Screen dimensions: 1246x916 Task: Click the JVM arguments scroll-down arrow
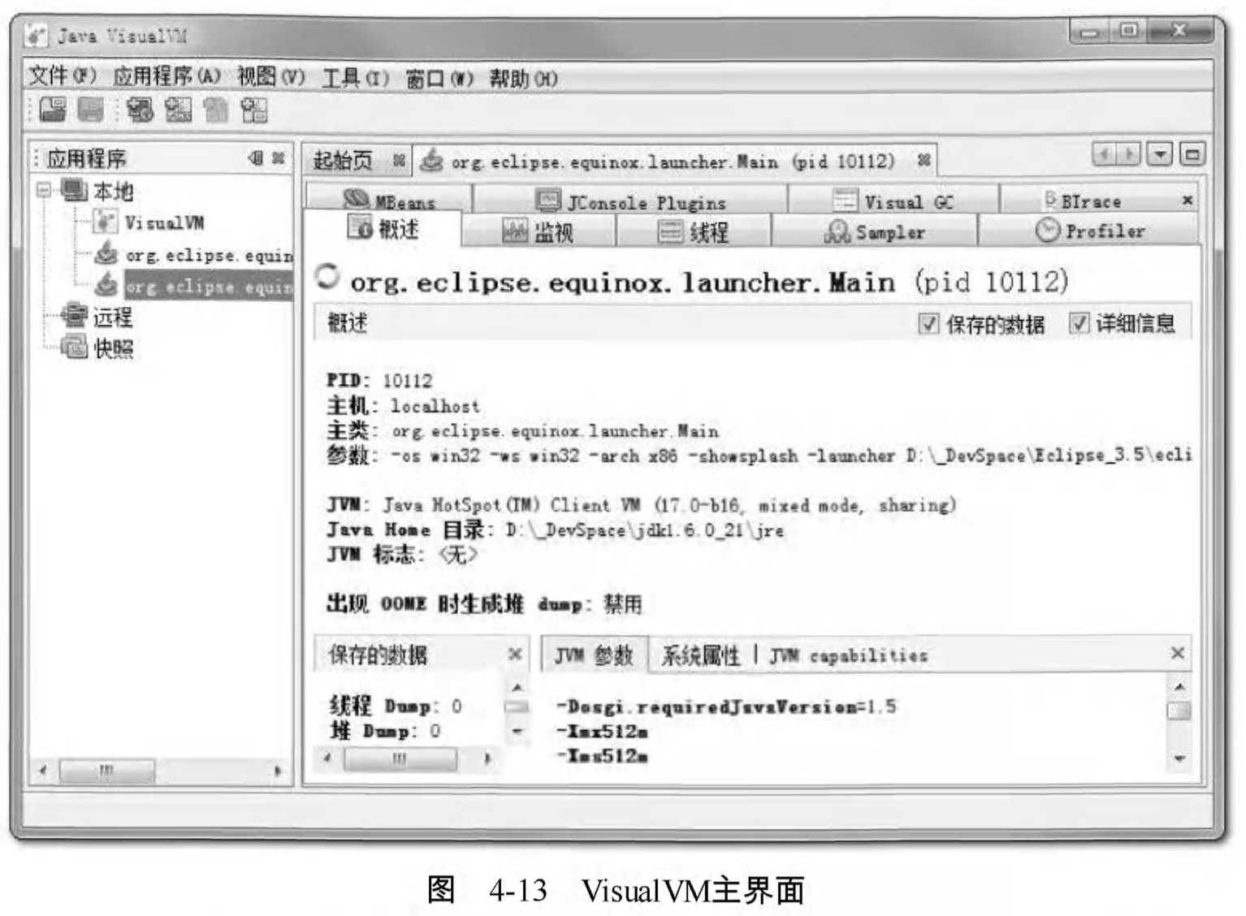1179,758
